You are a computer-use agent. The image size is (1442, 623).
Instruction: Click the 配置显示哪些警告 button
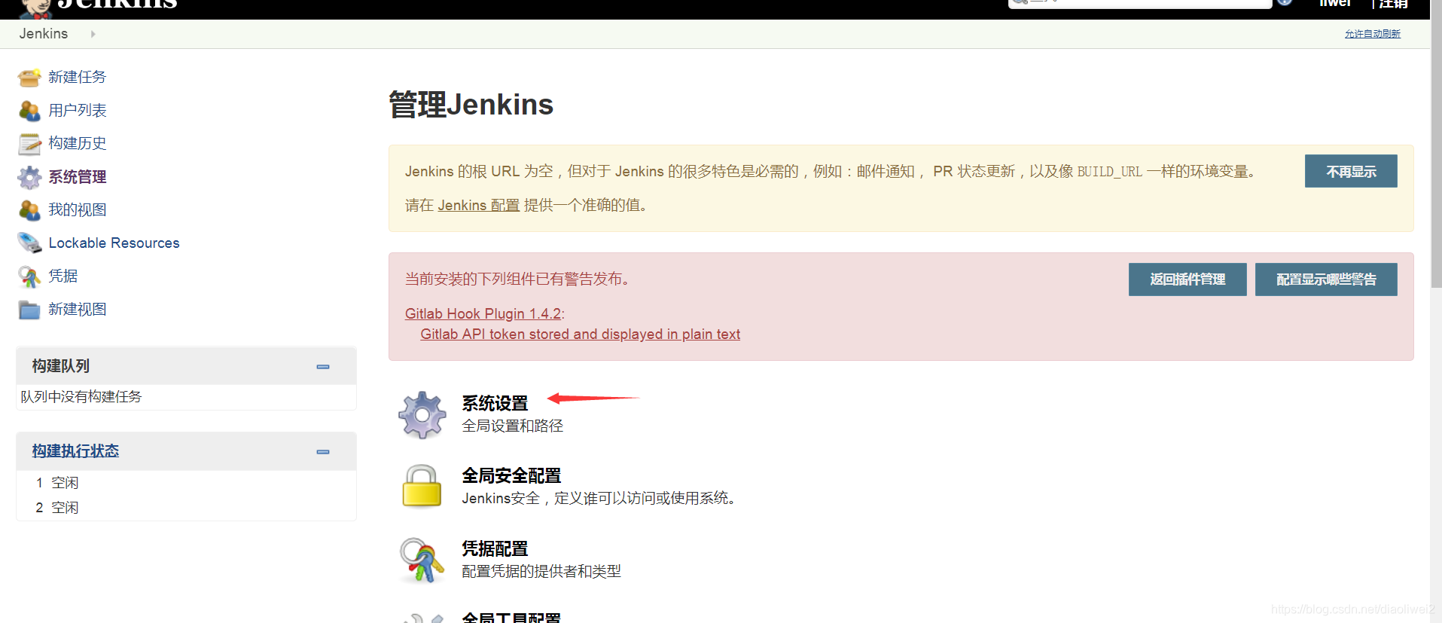coord(1326,279)
